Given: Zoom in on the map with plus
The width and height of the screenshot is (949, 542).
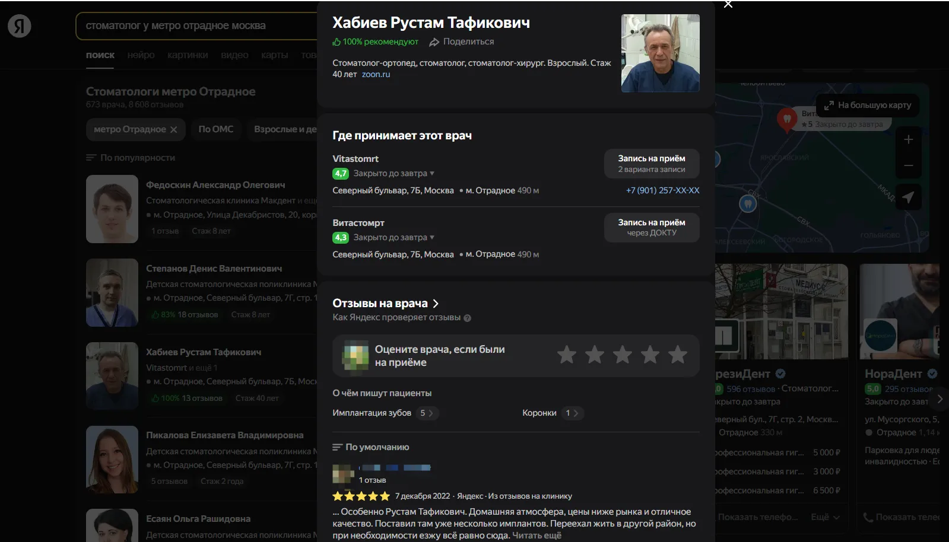Looking at the screenshot, I should (908, 140).
